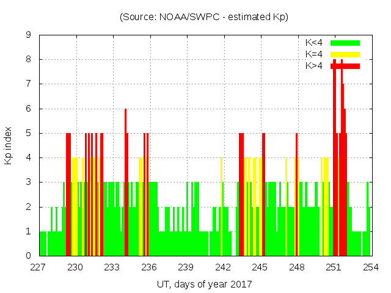Click the y-axis tick label 5

pos(28,133)
